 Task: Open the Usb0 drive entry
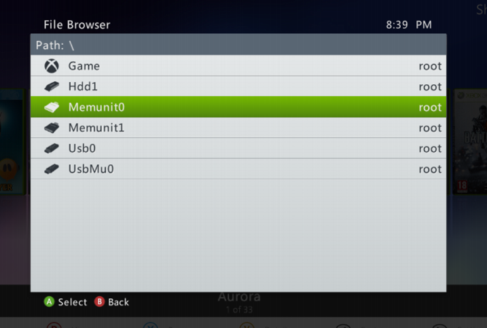pos(238,148)
